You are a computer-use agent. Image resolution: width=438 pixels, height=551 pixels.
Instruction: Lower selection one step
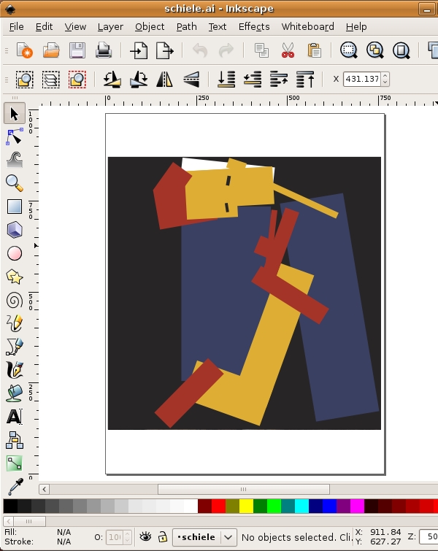[x=253, y=79]
